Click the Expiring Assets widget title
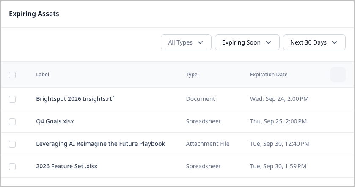Viewport: 355px width, 187px height. click(34, 14)
